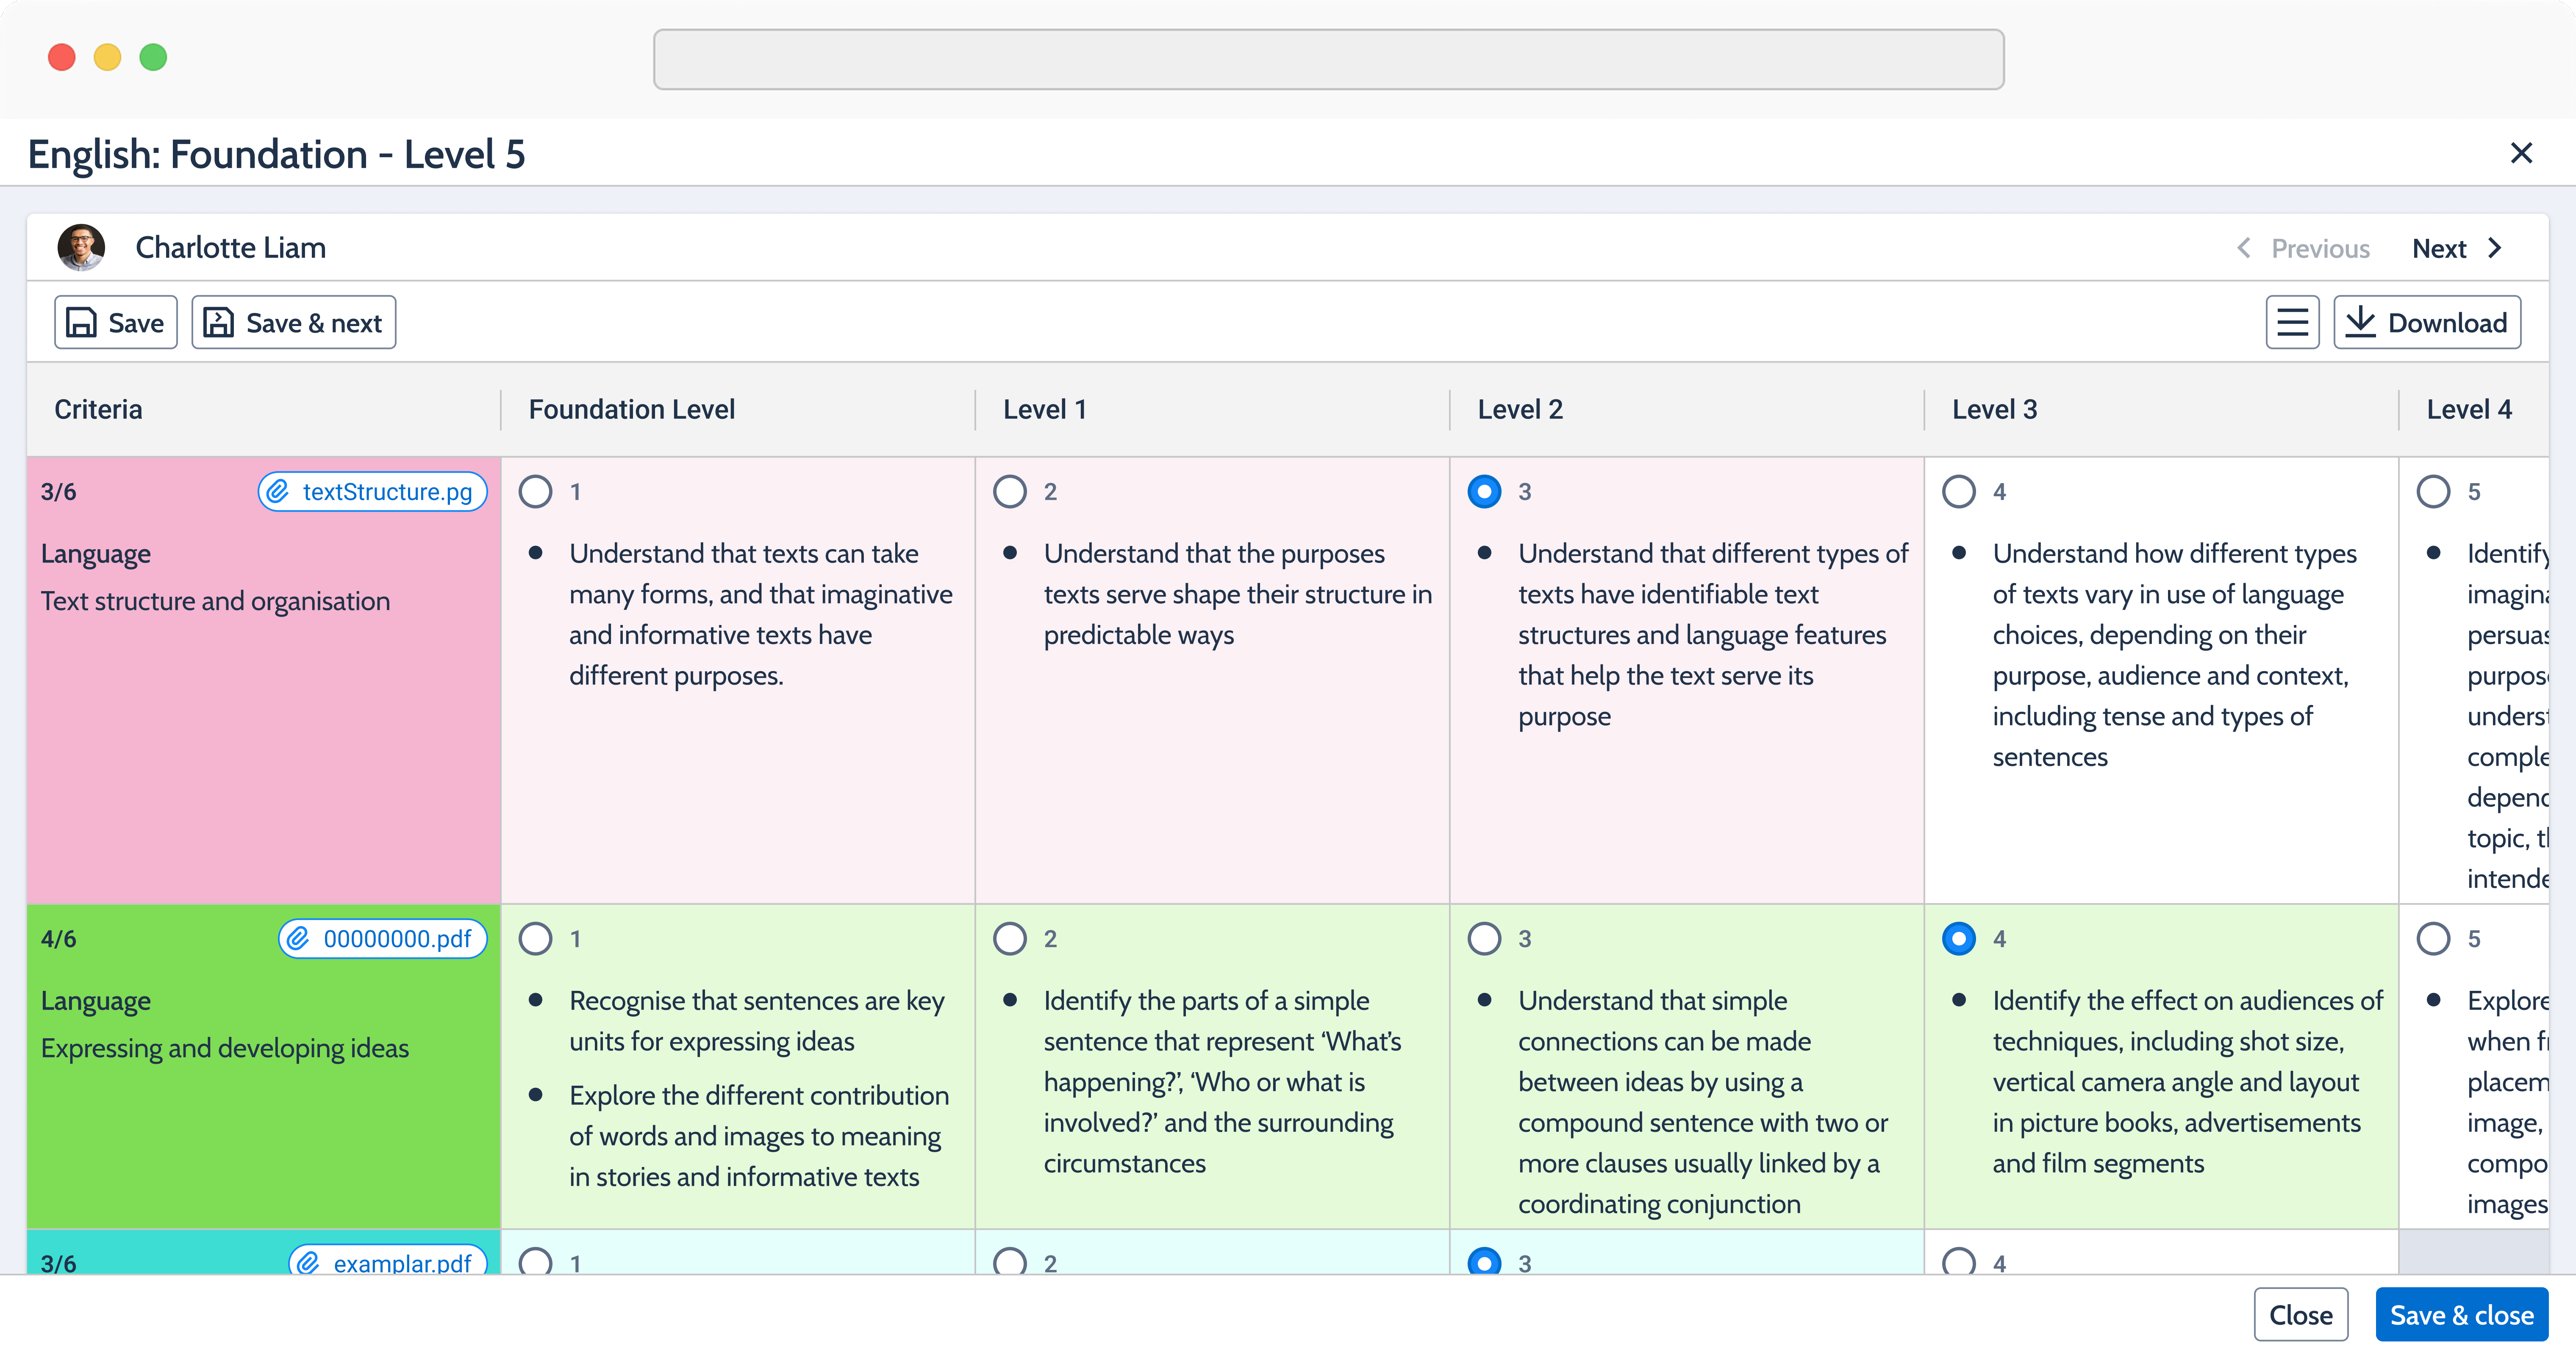Click the 3/6 score in pink row
The height and width of the screenshot is (1355, 2576).
(x=58, y=492)
